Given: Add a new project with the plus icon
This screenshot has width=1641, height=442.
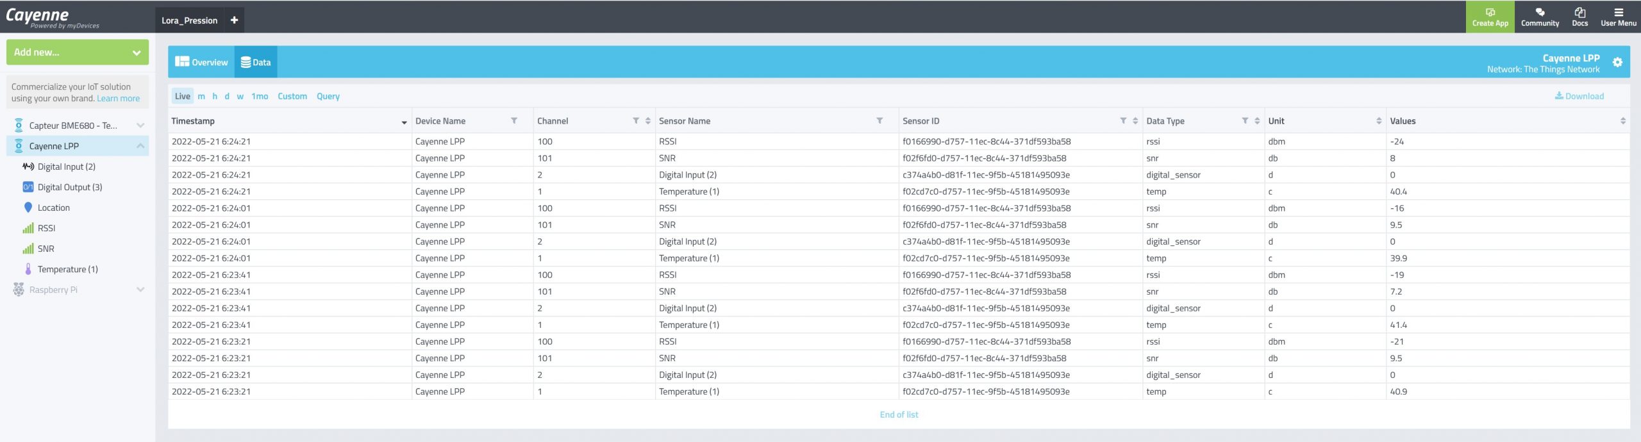Looking at the screenshot, I should pyautogui.click(x=235, y=20).
